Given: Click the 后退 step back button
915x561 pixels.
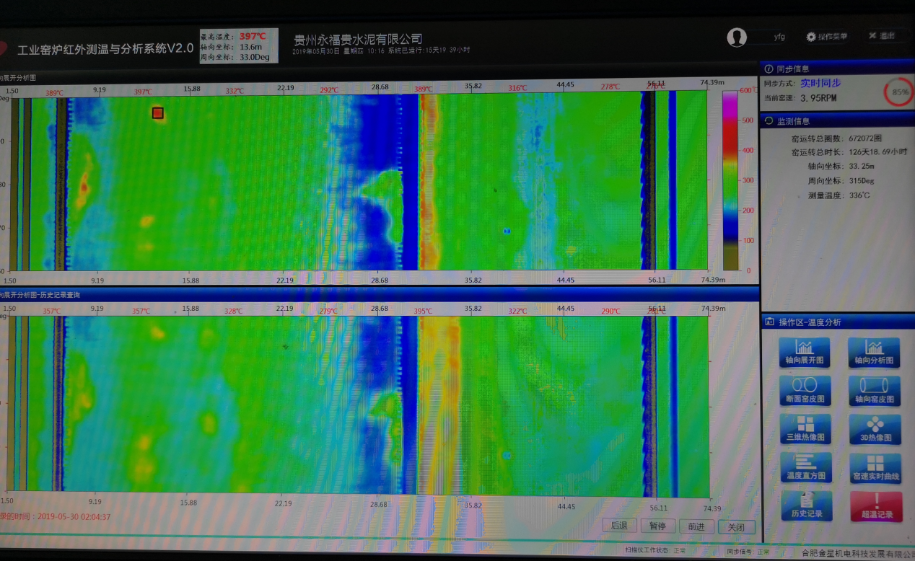Looking at the screenshot, I should 620,526.
